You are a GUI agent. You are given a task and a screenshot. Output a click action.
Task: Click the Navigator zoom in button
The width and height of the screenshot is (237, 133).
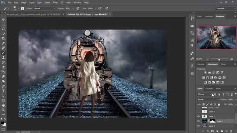[231, 59]
